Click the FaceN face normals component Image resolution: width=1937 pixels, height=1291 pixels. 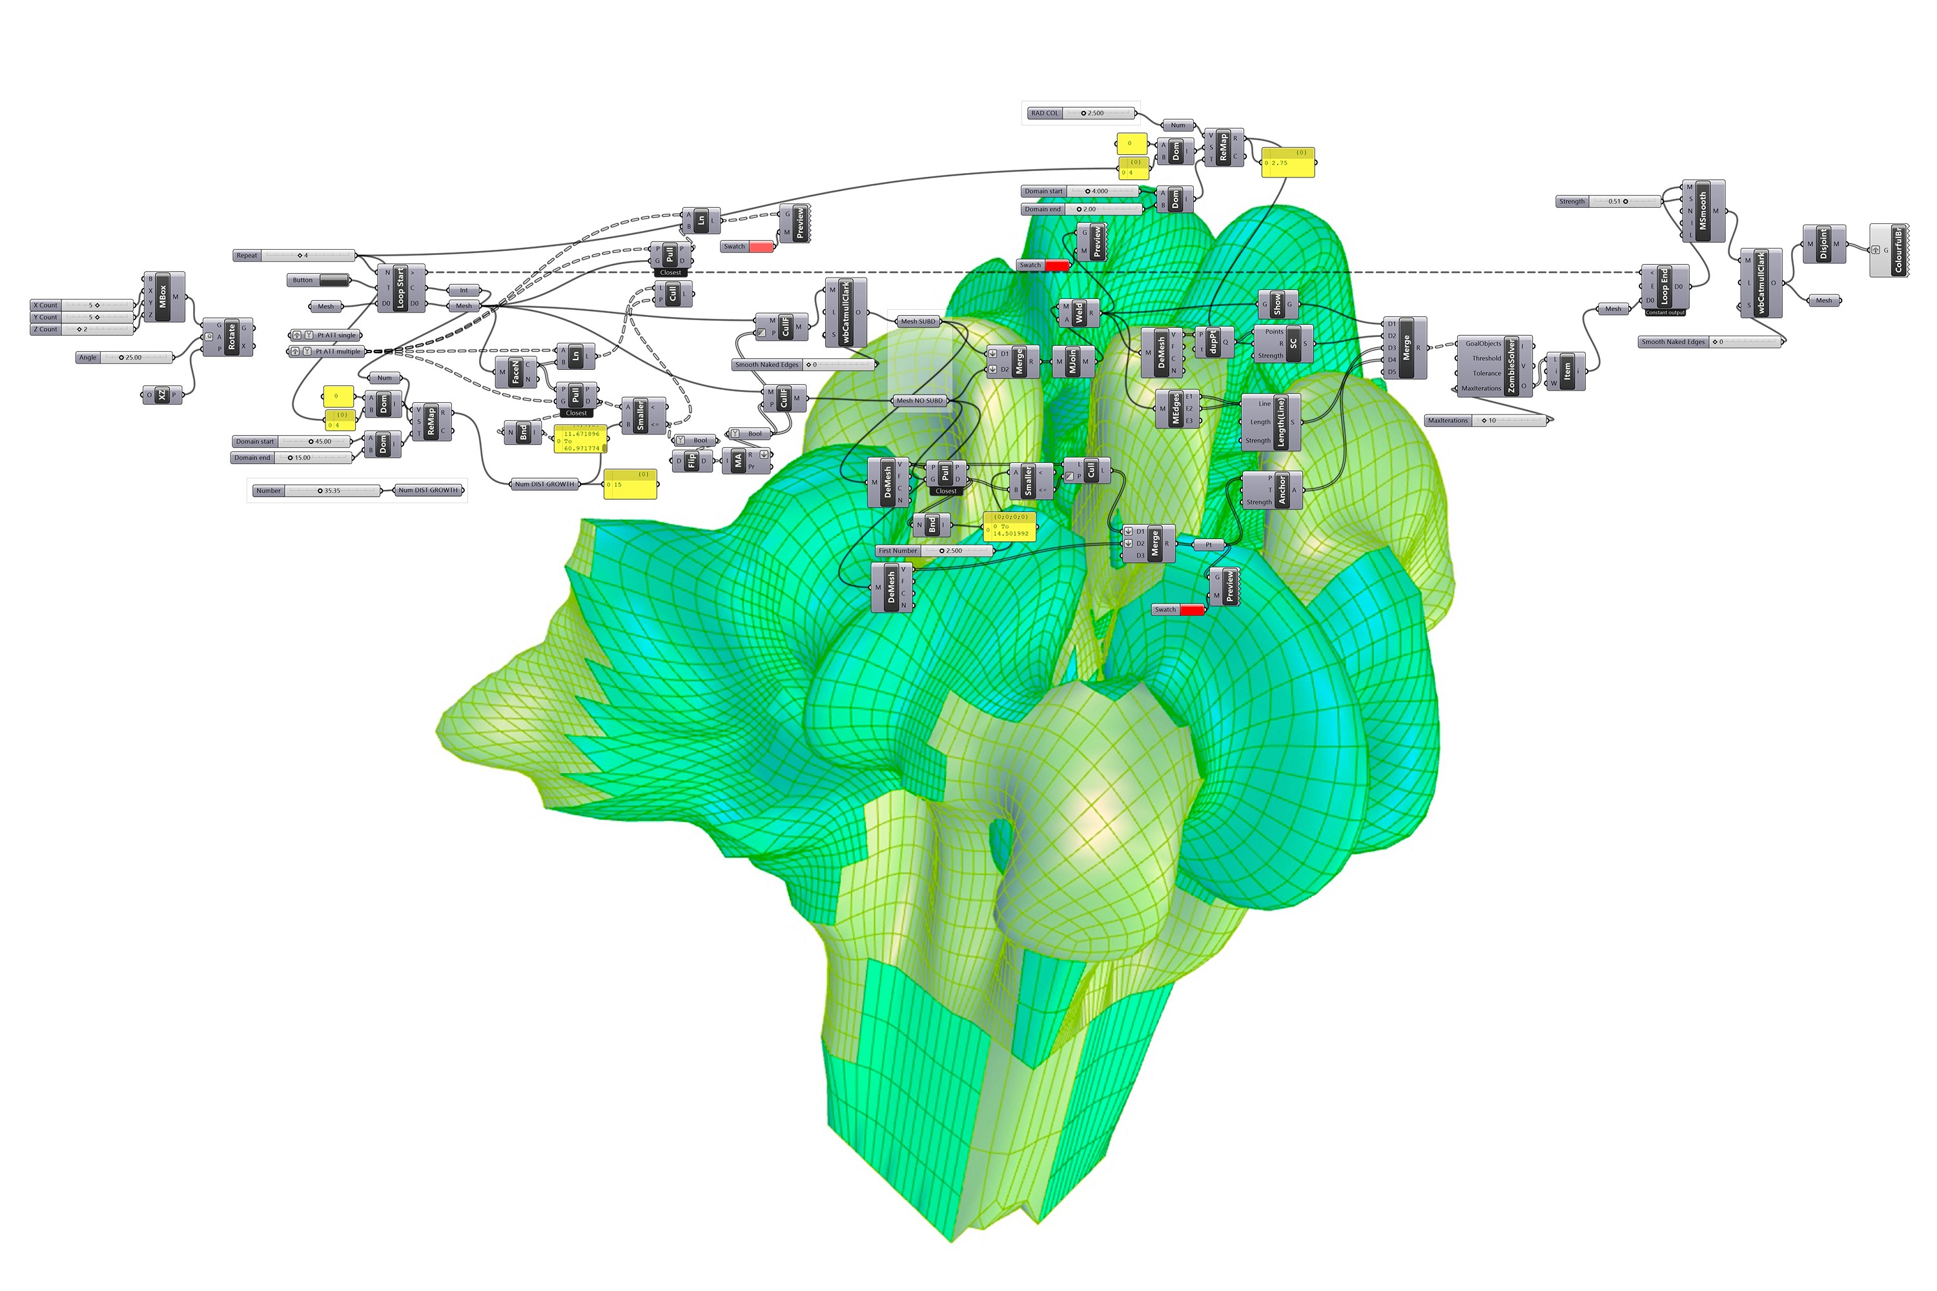coord(515,371)
